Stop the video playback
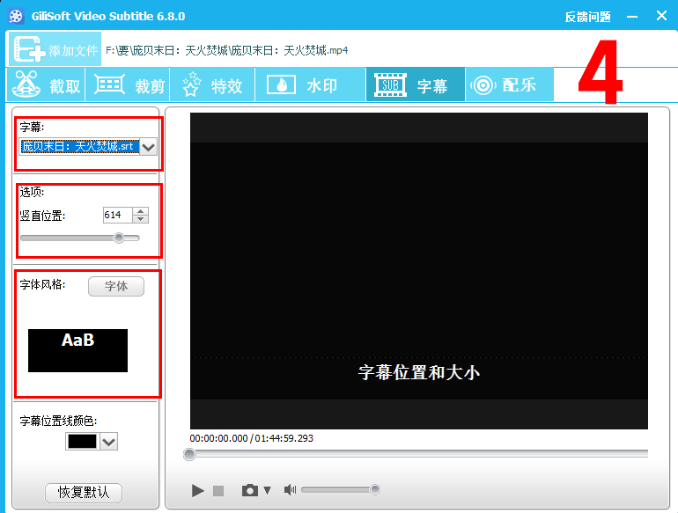Image resolution: width=678 pixels, height=513 pixels. (x=219, y=490)
